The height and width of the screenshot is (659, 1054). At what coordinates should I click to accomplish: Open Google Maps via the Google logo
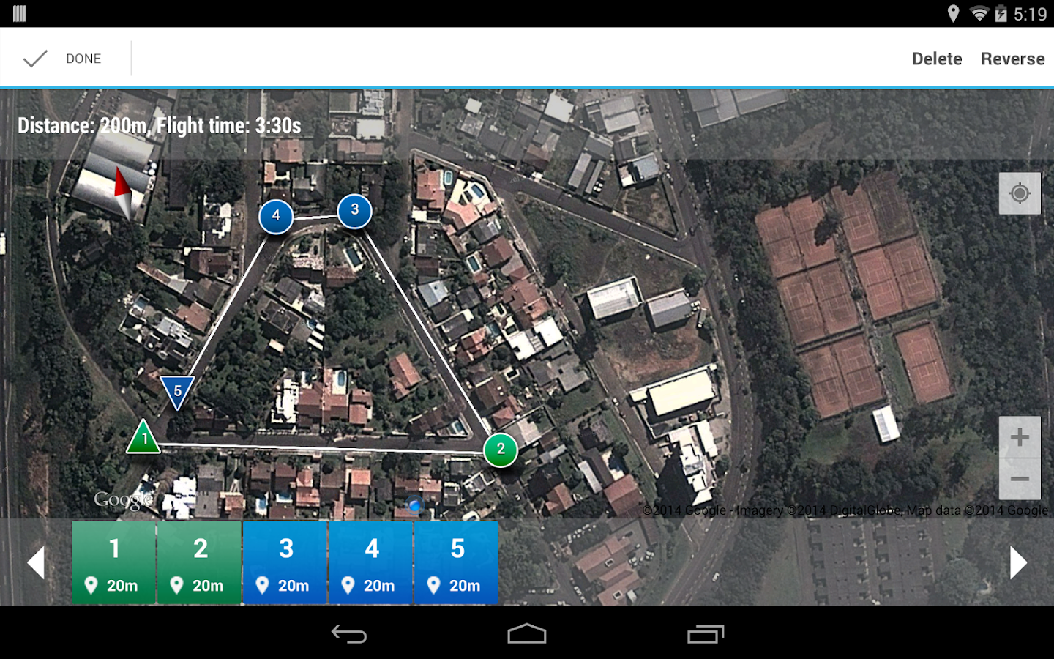pos(123,499)
